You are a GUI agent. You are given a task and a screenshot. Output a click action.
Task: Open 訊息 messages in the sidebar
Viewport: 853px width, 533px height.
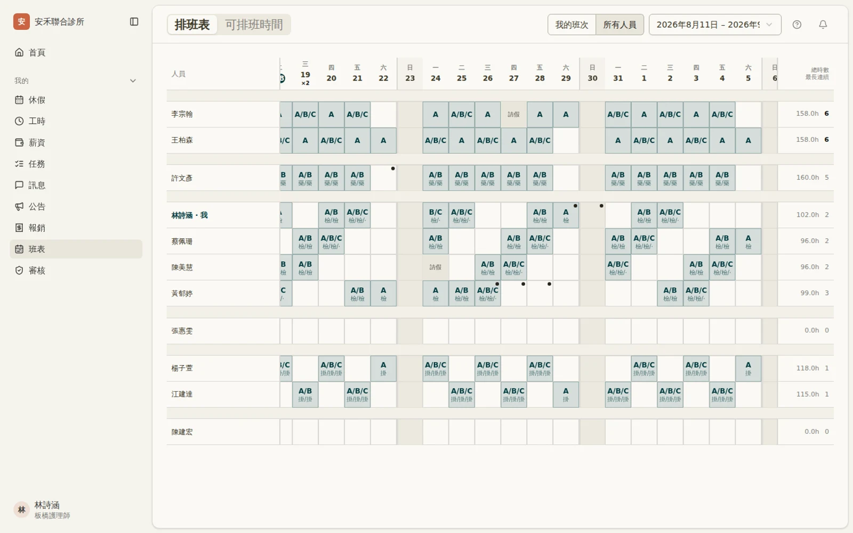[x=76, y=185]
